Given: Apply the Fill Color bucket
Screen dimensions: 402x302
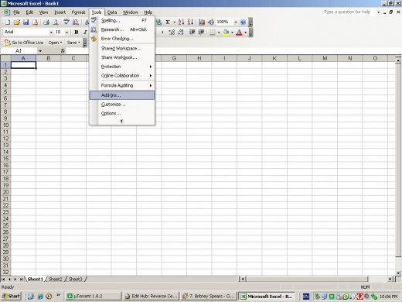Looking at the screenshot, I should click(x=226, y=32).
